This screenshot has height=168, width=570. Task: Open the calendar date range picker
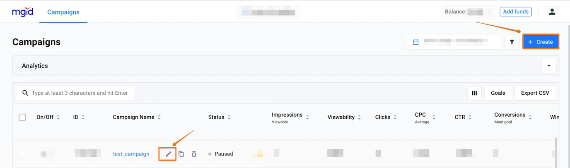click(454, 42)
